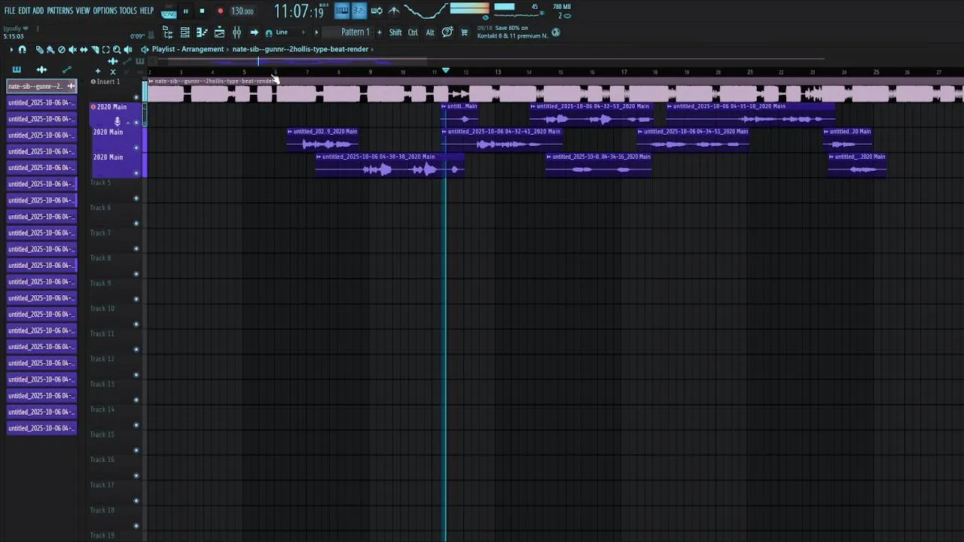Click the plus next to Pattern 1
Screen dimensions: 964x542
pos(379,32)
